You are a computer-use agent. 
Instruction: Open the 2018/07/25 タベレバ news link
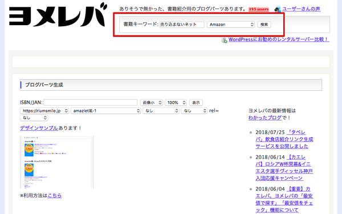coord(284,139)
